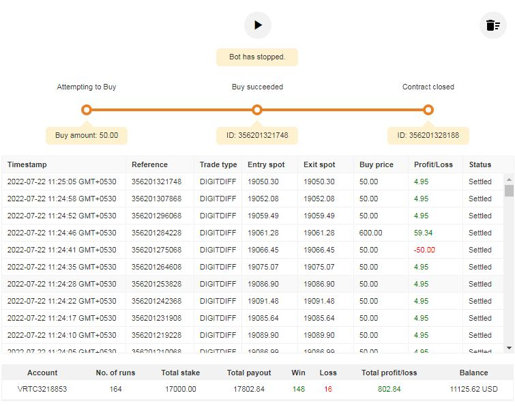Click the 'Bot has stopped.' status message
Screen dimensions: 515x406
257,57
